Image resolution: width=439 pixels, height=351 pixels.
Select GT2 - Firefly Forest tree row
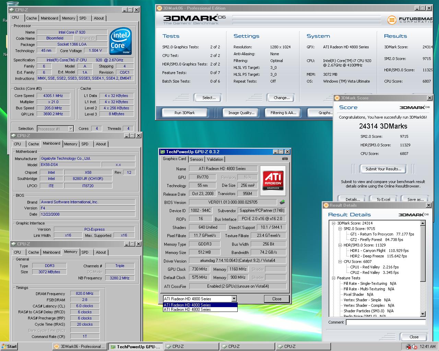[x=377, y=240]
